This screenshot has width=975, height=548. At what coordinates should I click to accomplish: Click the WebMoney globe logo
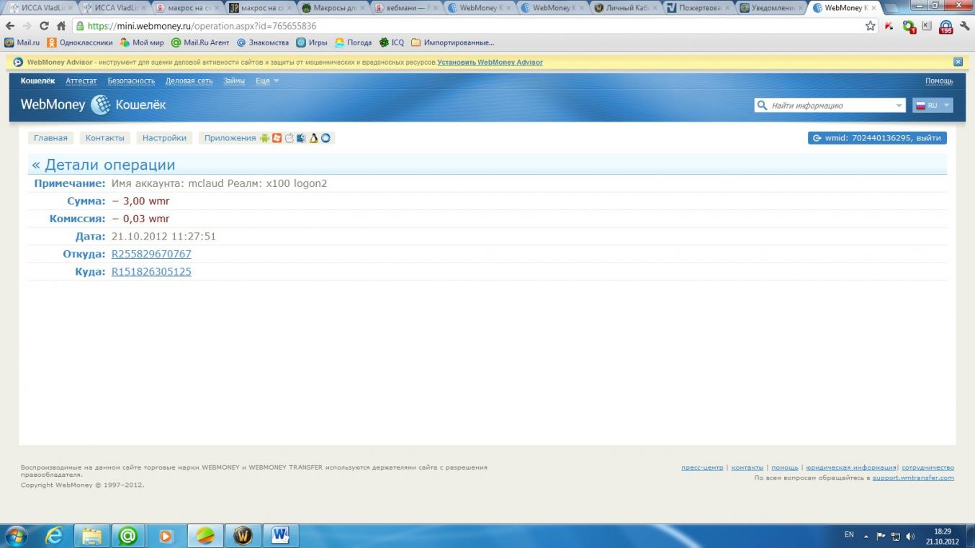100,105
